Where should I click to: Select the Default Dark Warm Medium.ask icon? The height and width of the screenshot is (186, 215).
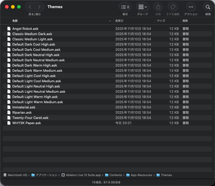coord(9,70)
